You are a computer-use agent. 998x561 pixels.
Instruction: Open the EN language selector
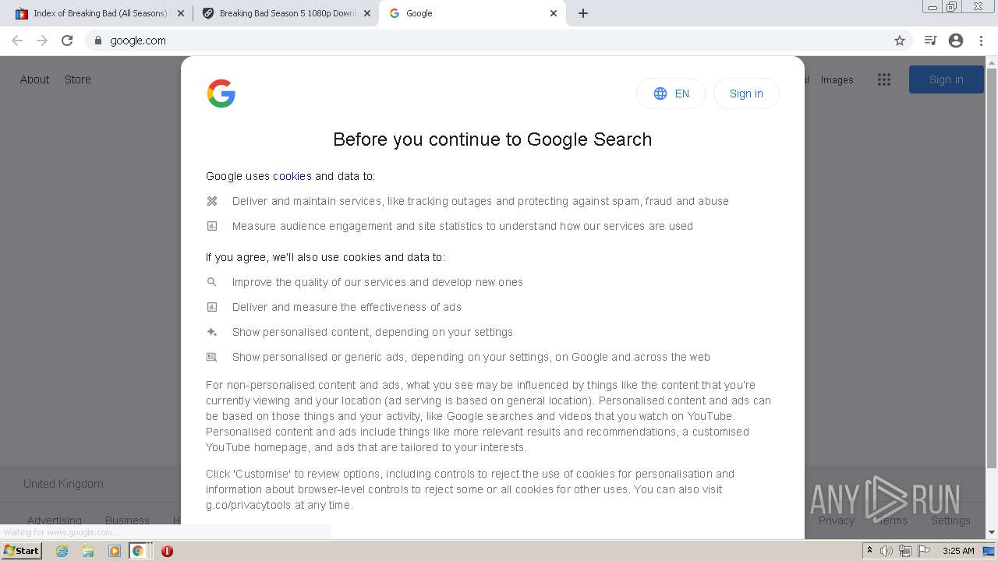(671, 93)
